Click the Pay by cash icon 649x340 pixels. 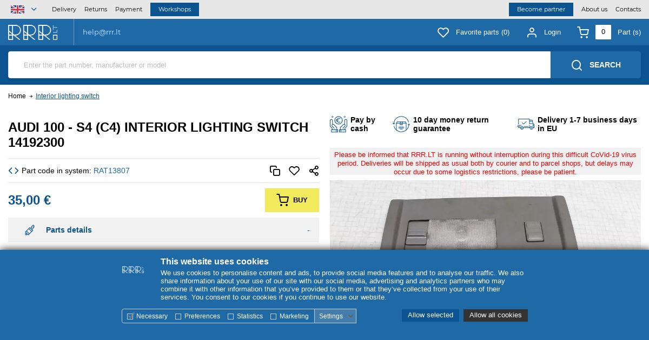[x=339, y=124]
